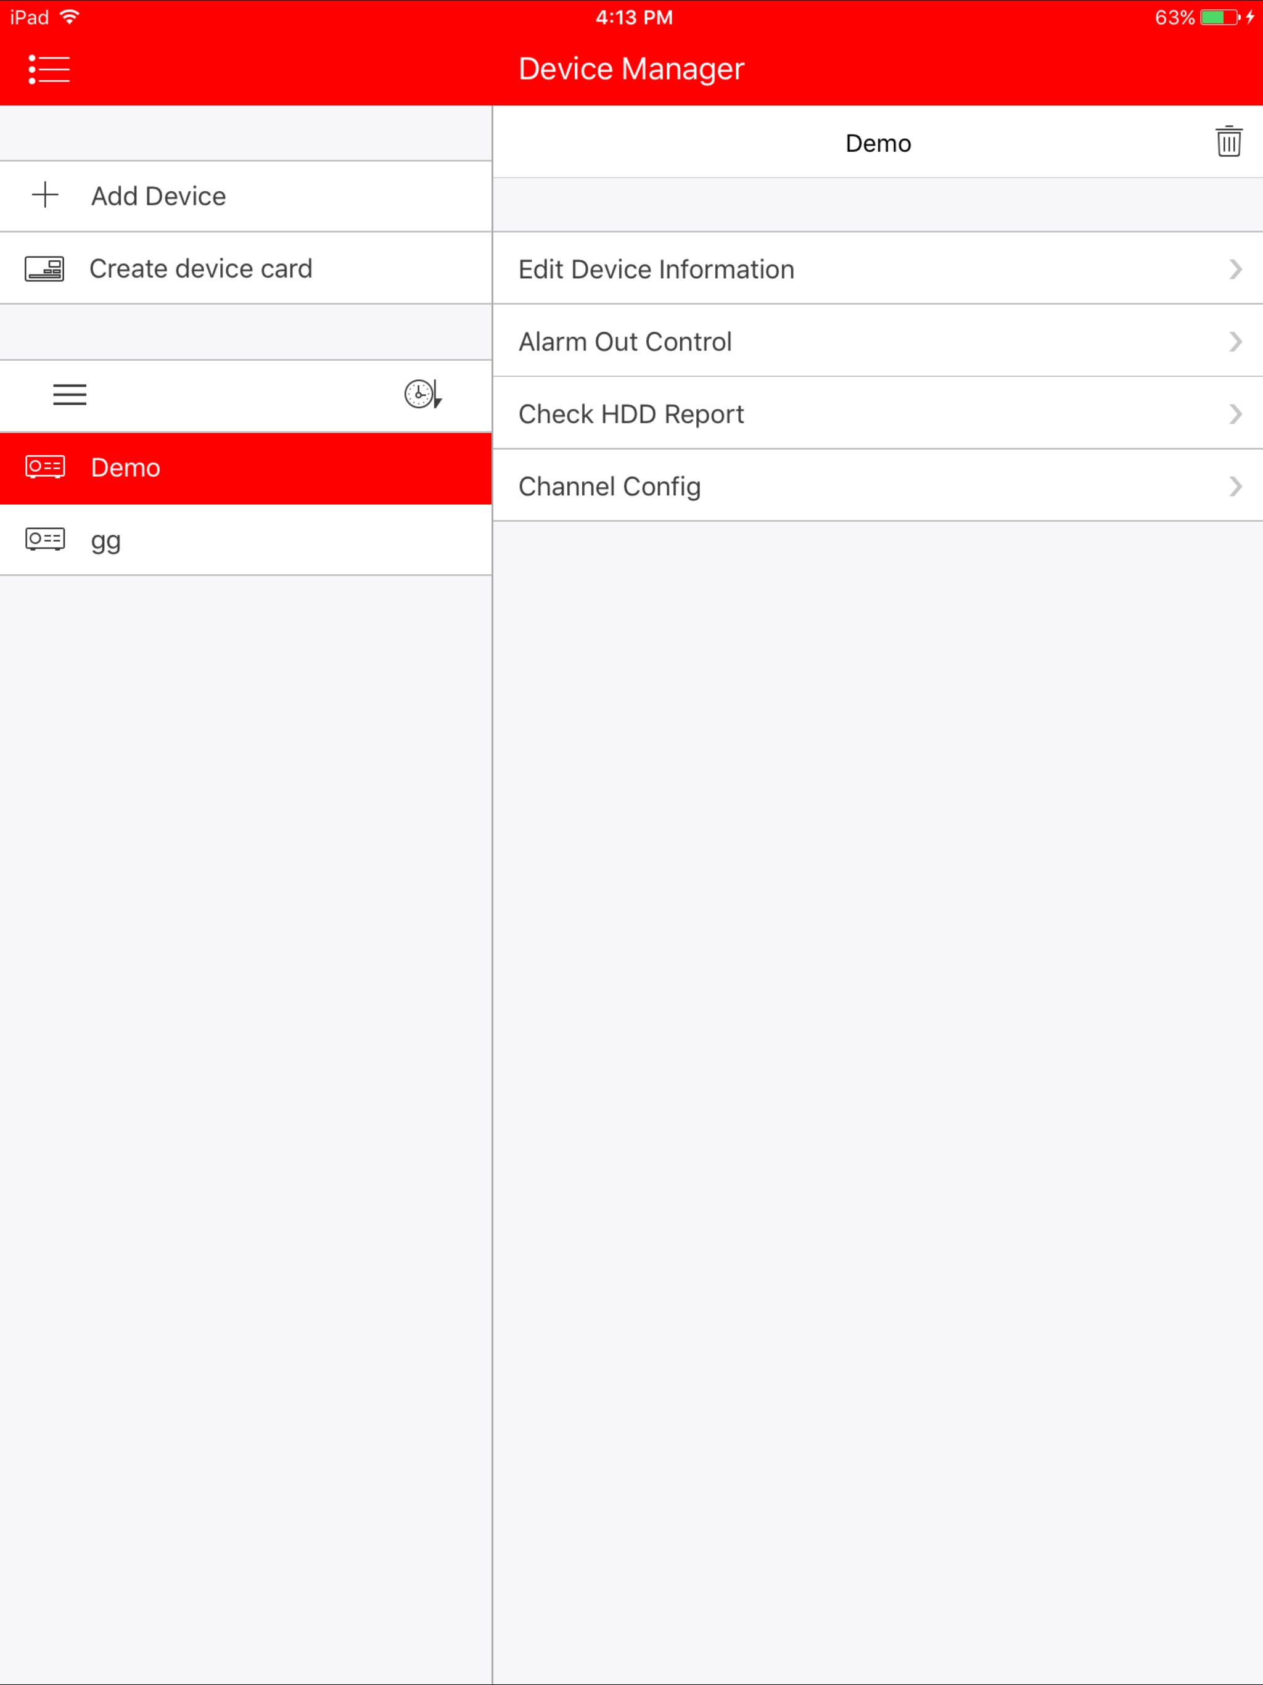Image resolution: width=1263 pixels, height=1685 pixels.
Task: Open Channel Config settings
Action: click(x=609, y=487)
